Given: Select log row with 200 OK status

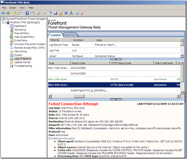Looking at the screenshot, I should [x=114, y=79].
